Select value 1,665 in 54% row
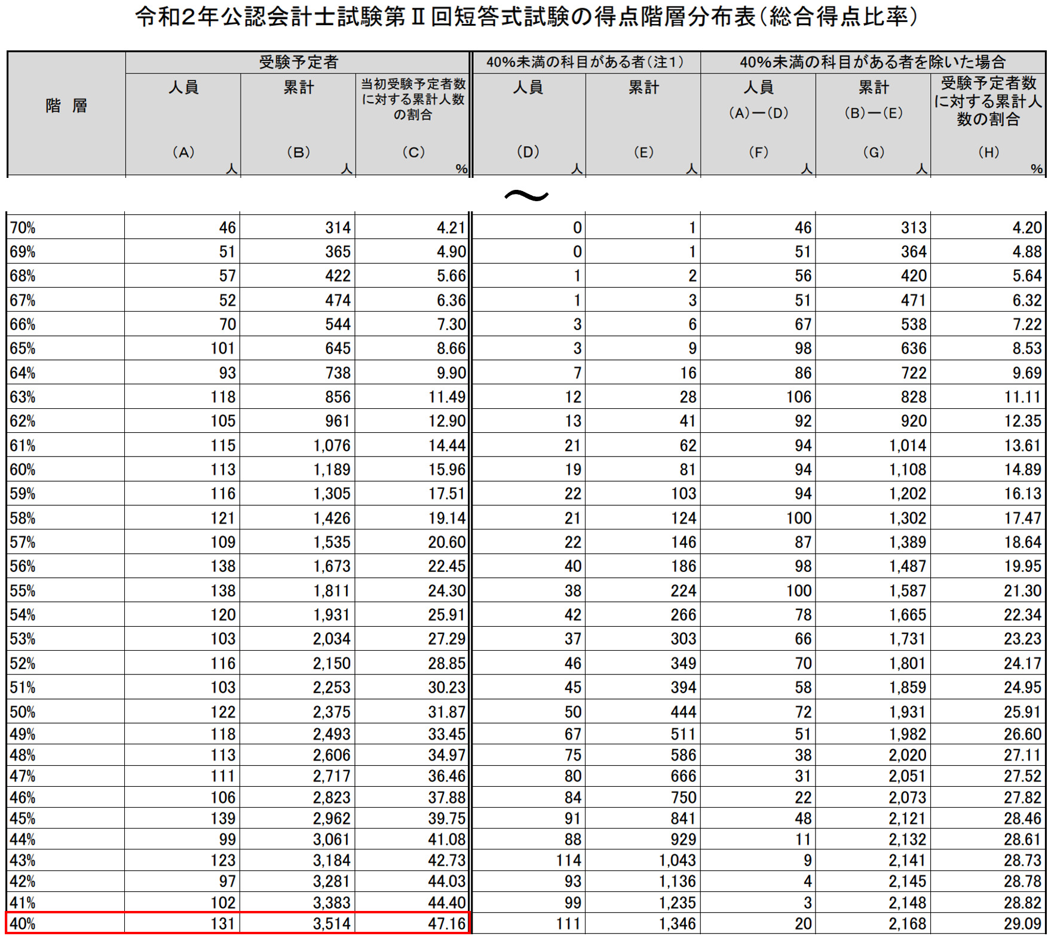 coord(908,615)
